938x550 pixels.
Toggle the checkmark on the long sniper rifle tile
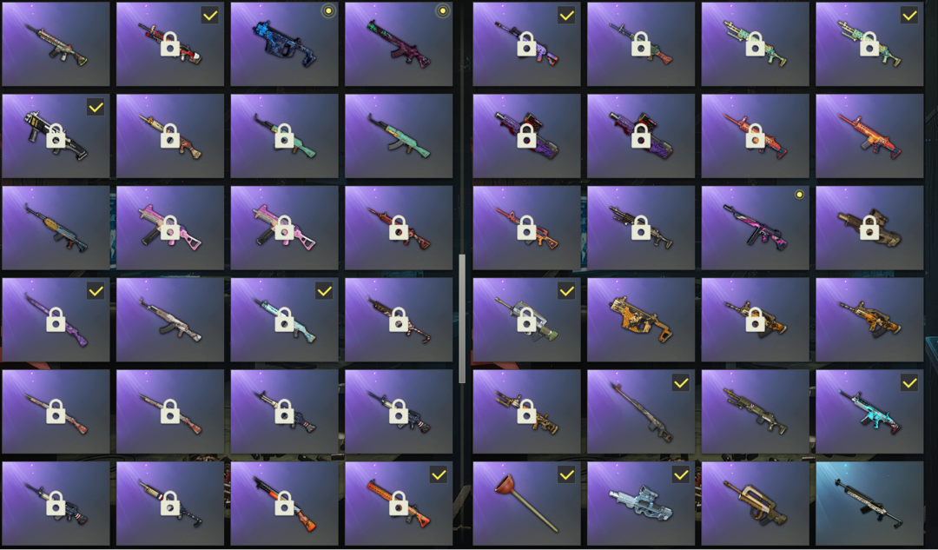680,383
